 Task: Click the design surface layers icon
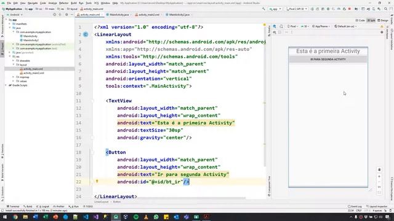click(x=275, y=26)
